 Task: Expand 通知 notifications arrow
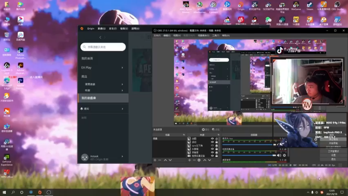(122, 108)
